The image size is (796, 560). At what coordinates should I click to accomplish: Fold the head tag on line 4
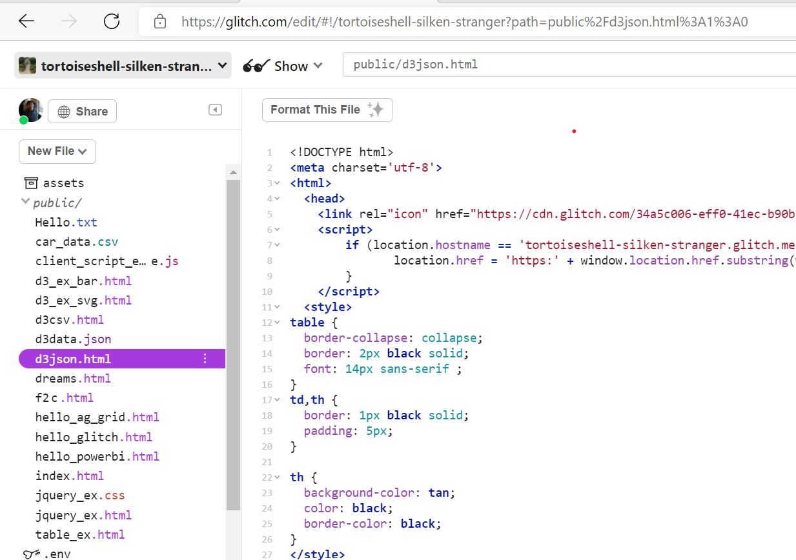pos(278,199)
